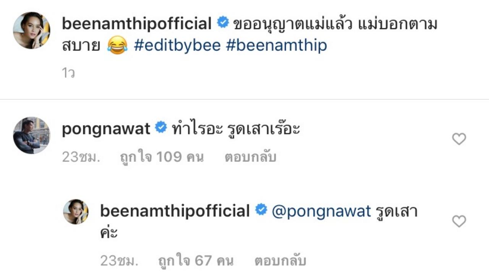Viewport: 489px width, 278px height.
Task: Click the verified badge in the reply comment
Action: click(261, 210)
